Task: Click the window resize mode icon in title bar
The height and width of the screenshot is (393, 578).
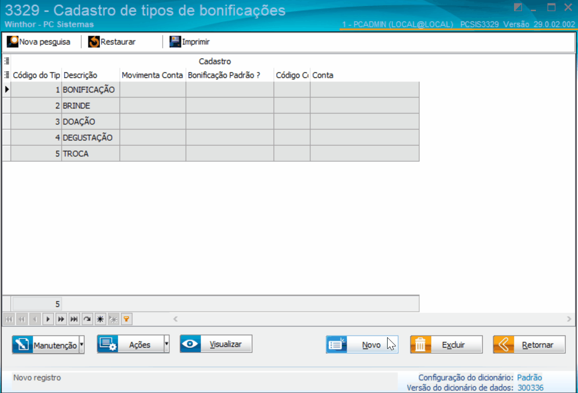Action: point(518,7)
